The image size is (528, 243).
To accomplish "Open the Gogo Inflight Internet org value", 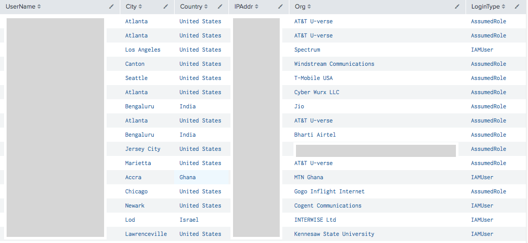I will (x=329, y=191).
